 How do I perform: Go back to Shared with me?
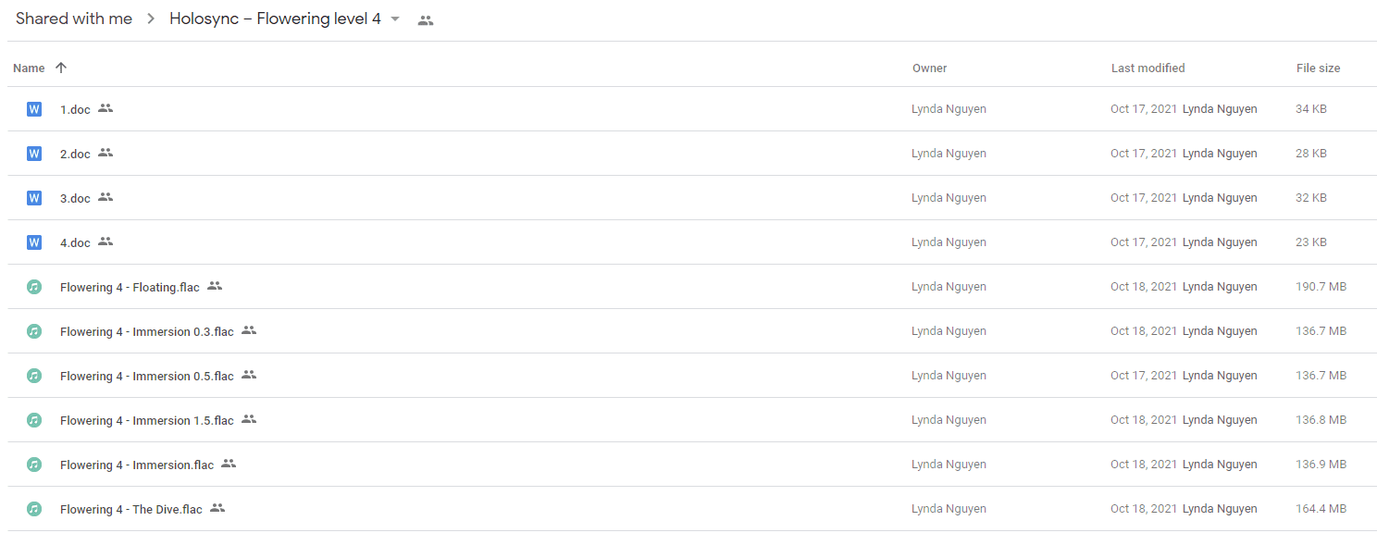tap(74, 19)
